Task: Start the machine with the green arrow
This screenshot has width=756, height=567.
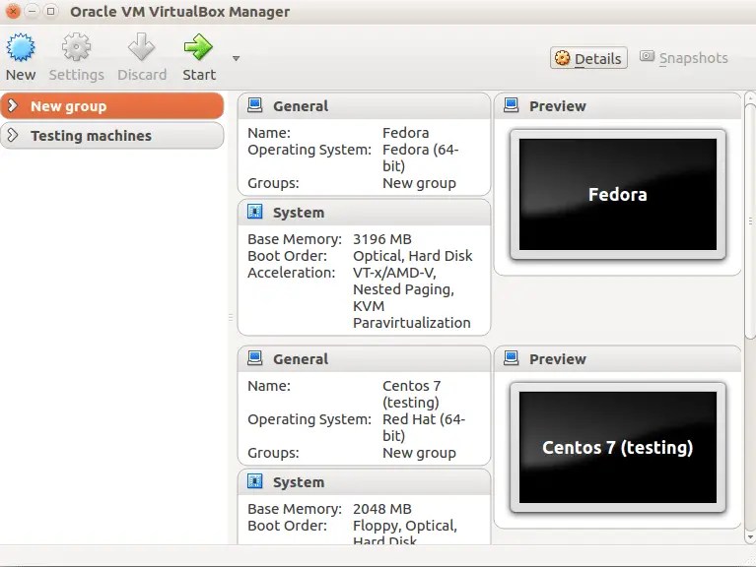Action: [x=198, y=47]
